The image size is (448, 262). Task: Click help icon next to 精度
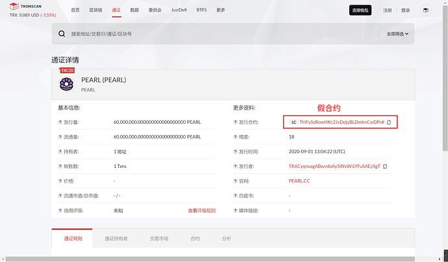coord(236,137)
